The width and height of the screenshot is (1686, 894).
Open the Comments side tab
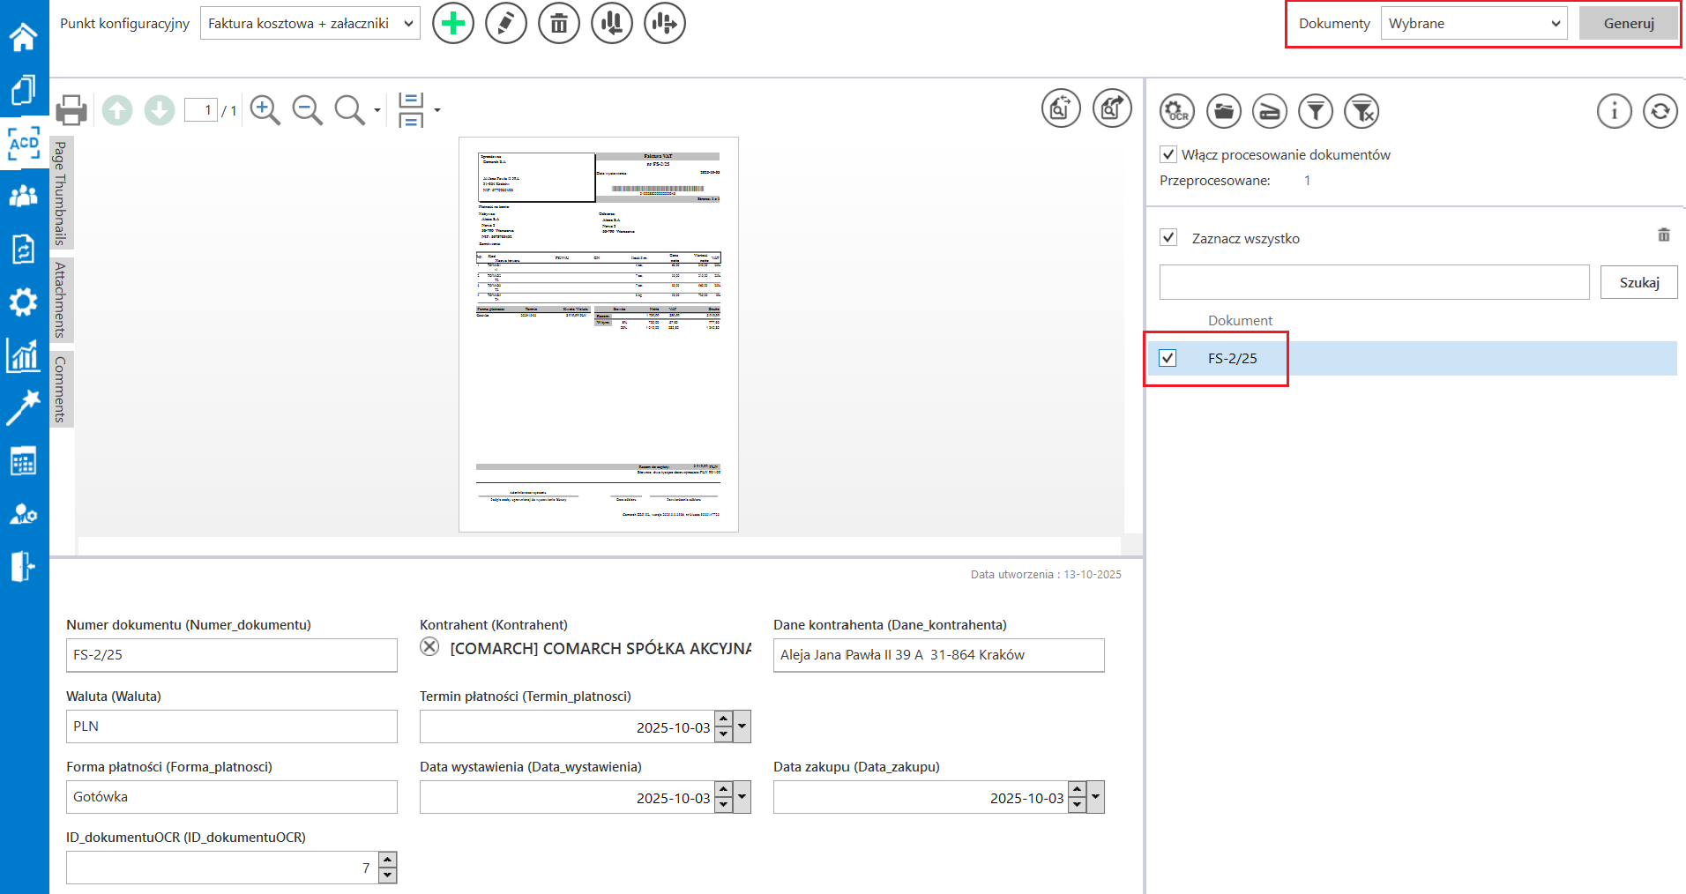[x=61, y=389]
